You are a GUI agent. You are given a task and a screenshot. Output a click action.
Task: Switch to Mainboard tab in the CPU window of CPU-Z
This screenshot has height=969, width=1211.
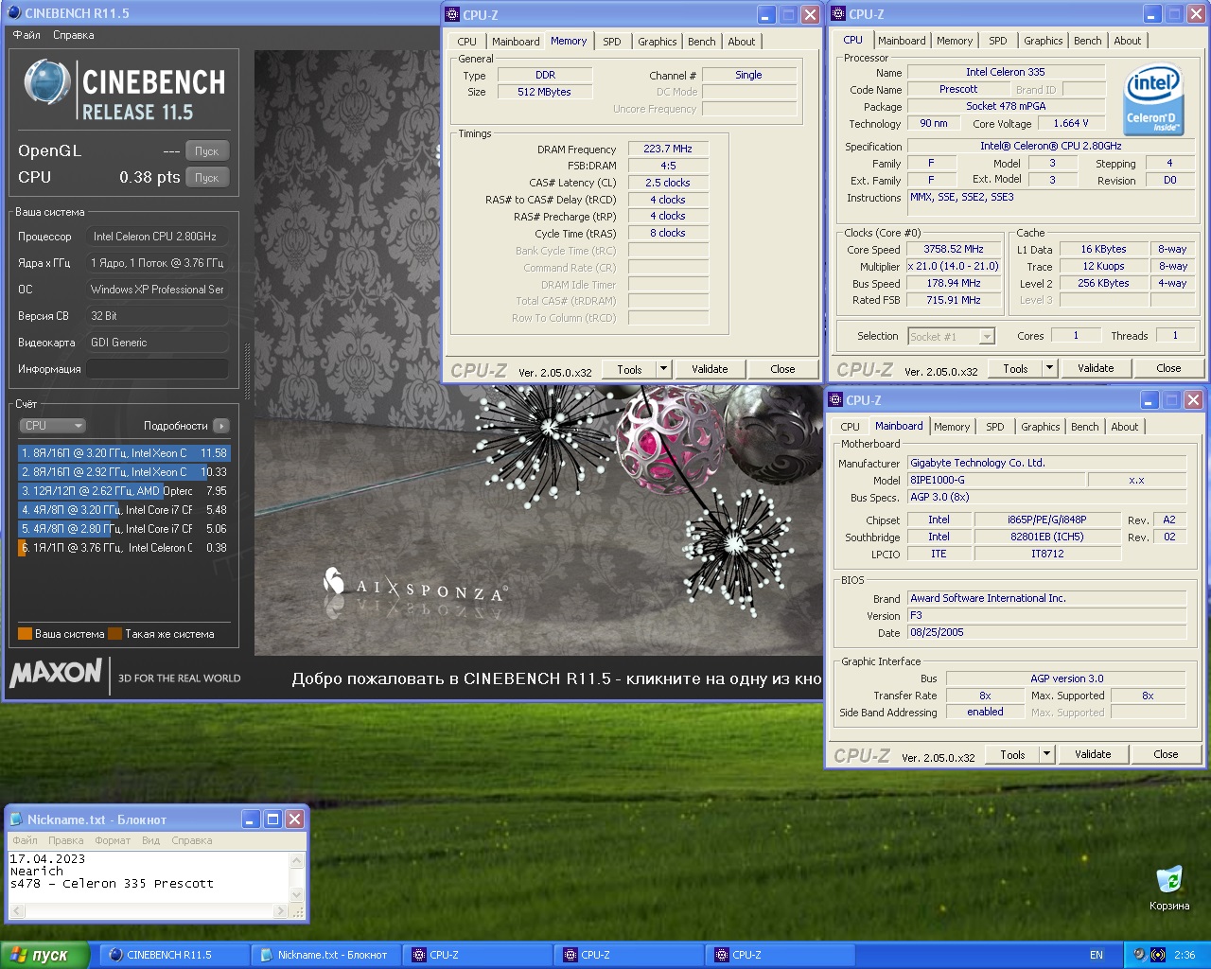tap(902, 41)
